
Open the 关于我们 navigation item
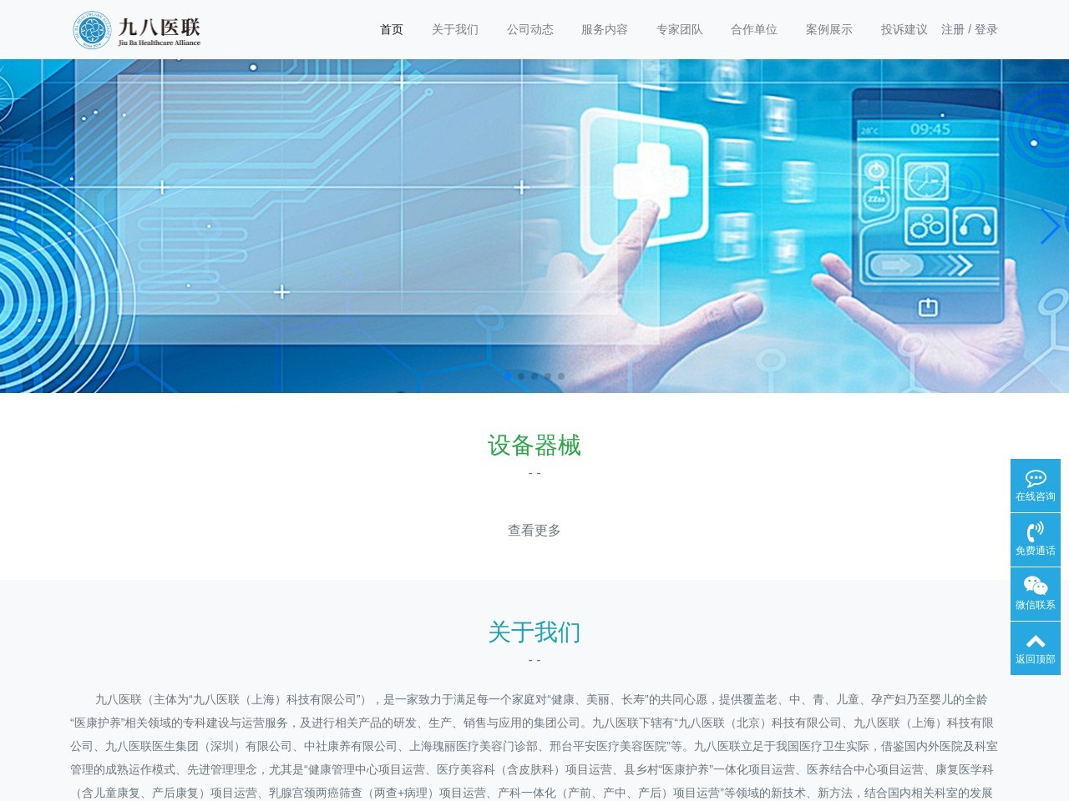[x=455, y=29]
